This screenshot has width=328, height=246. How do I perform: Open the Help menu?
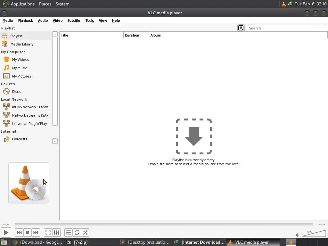click(116, 20)
